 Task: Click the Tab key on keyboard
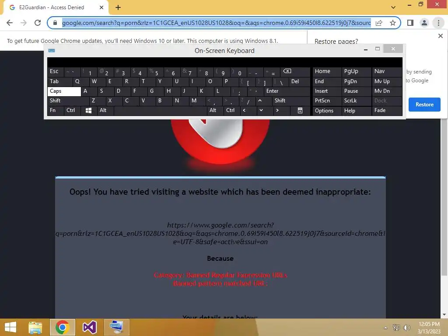(x=59, y=81)
